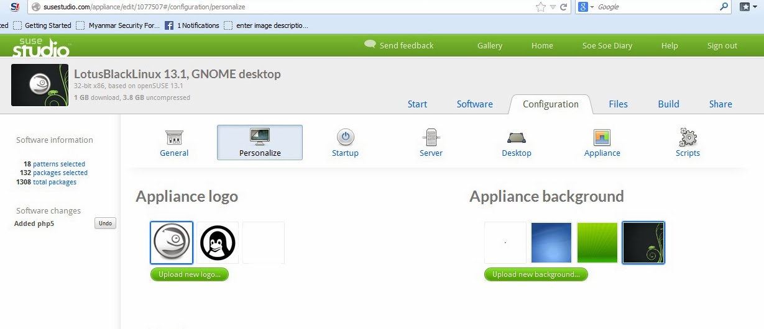
Task: Switch to the Configuration tab
Action: (x=550, y=104)
